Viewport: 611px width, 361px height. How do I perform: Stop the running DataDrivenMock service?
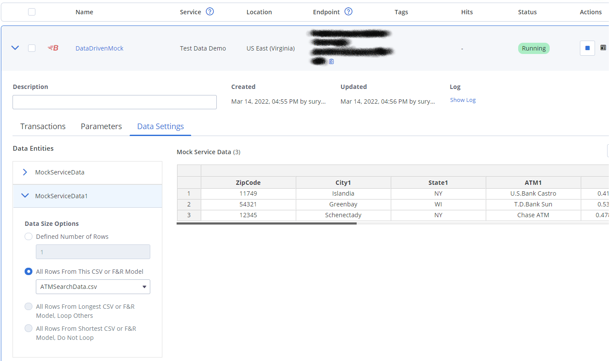tap(587, 48)
